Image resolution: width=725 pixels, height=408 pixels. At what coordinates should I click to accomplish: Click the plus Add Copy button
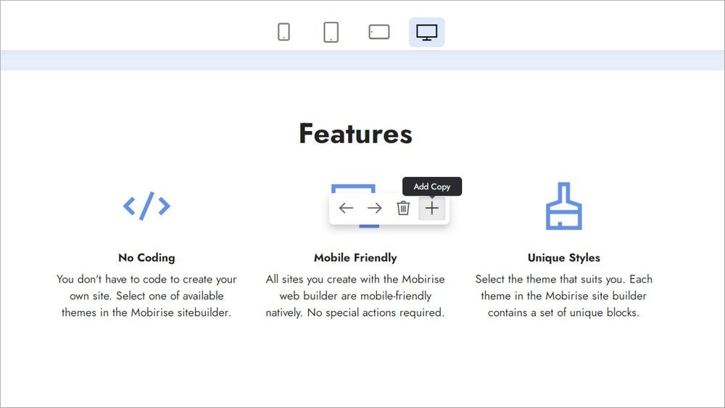pos(432,209)
